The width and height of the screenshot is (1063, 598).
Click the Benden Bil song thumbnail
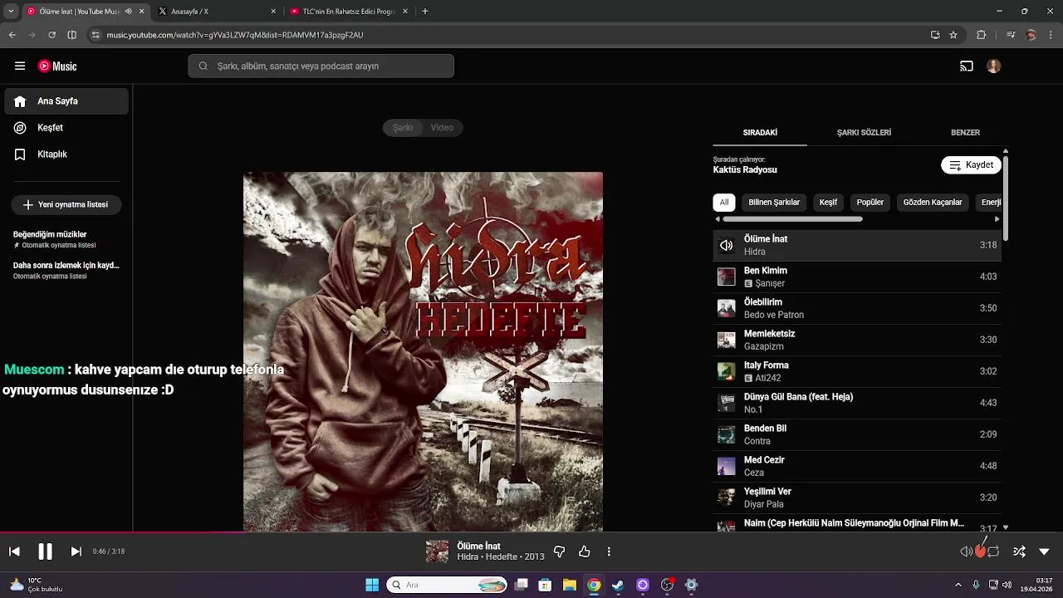[x=727, y=434]
